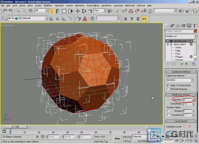The width and height of the screenshot is (199, 144).
Task: Activate the Select and Rotate tool
Action: tap(84, 11)
